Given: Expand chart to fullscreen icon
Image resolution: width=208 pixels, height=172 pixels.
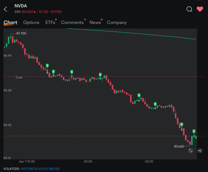Looking at the screenshot, I should click(x=191, y=151).
